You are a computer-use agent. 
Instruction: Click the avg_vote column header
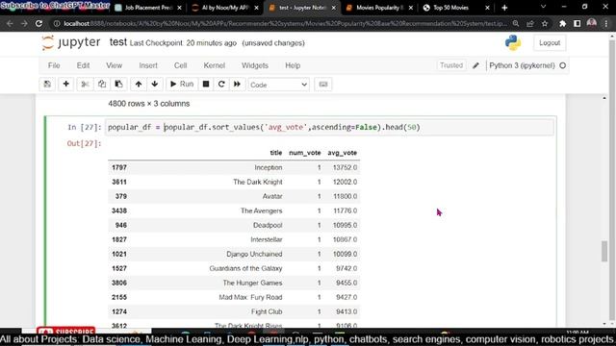pyautogui.click(x=343, y=153)
